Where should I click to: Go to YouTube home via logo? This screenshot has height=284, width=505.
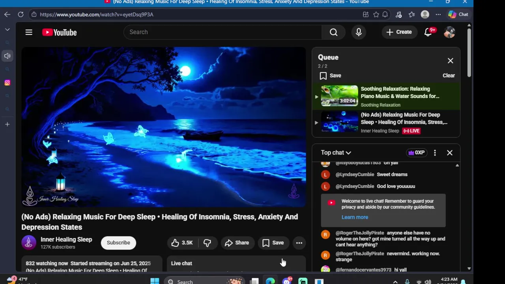pyautogui.click(x=60, y=32)
